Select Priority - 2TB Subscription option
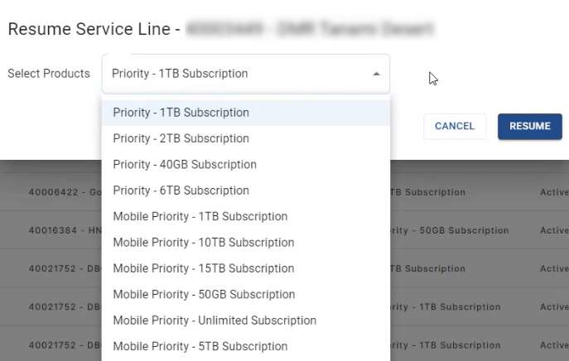The image size is (569, 361). (181, 138)
